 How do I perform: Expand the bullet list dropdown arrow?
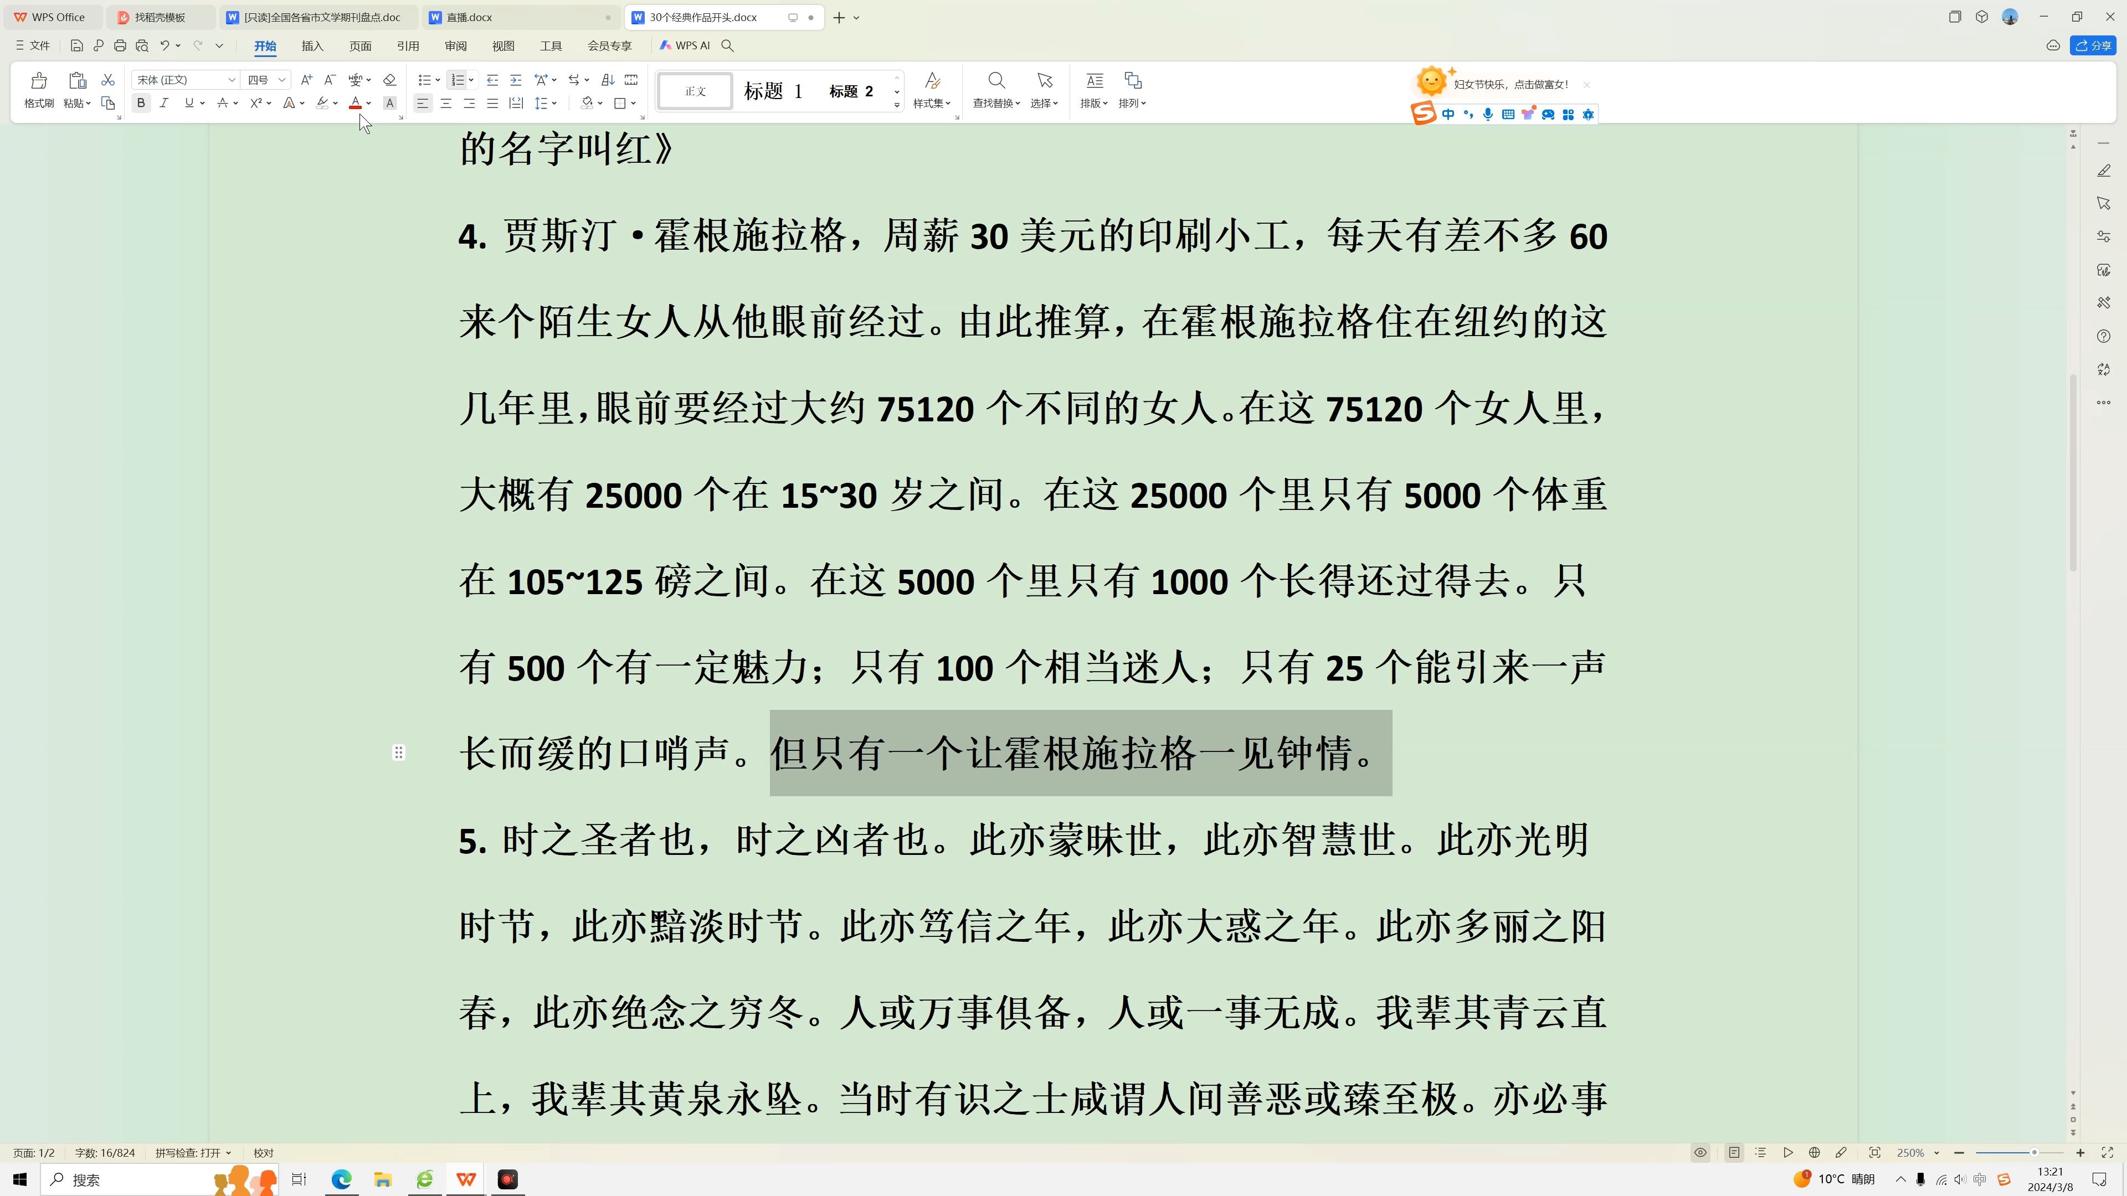pyautogui.click(x=438, y=80)
